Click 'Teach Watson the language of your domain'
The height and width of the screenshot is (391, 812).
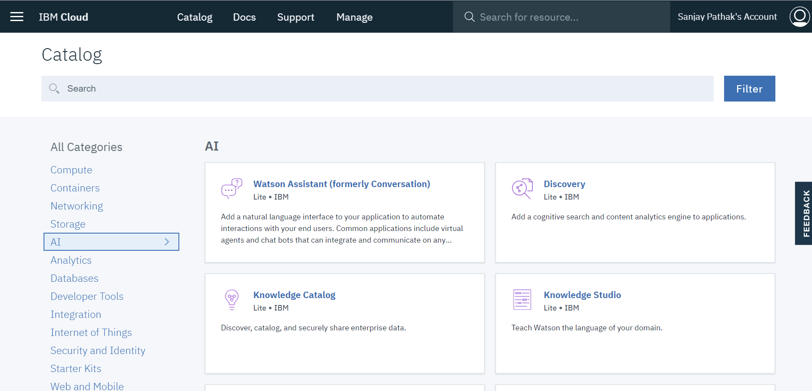tap(587, 328)
